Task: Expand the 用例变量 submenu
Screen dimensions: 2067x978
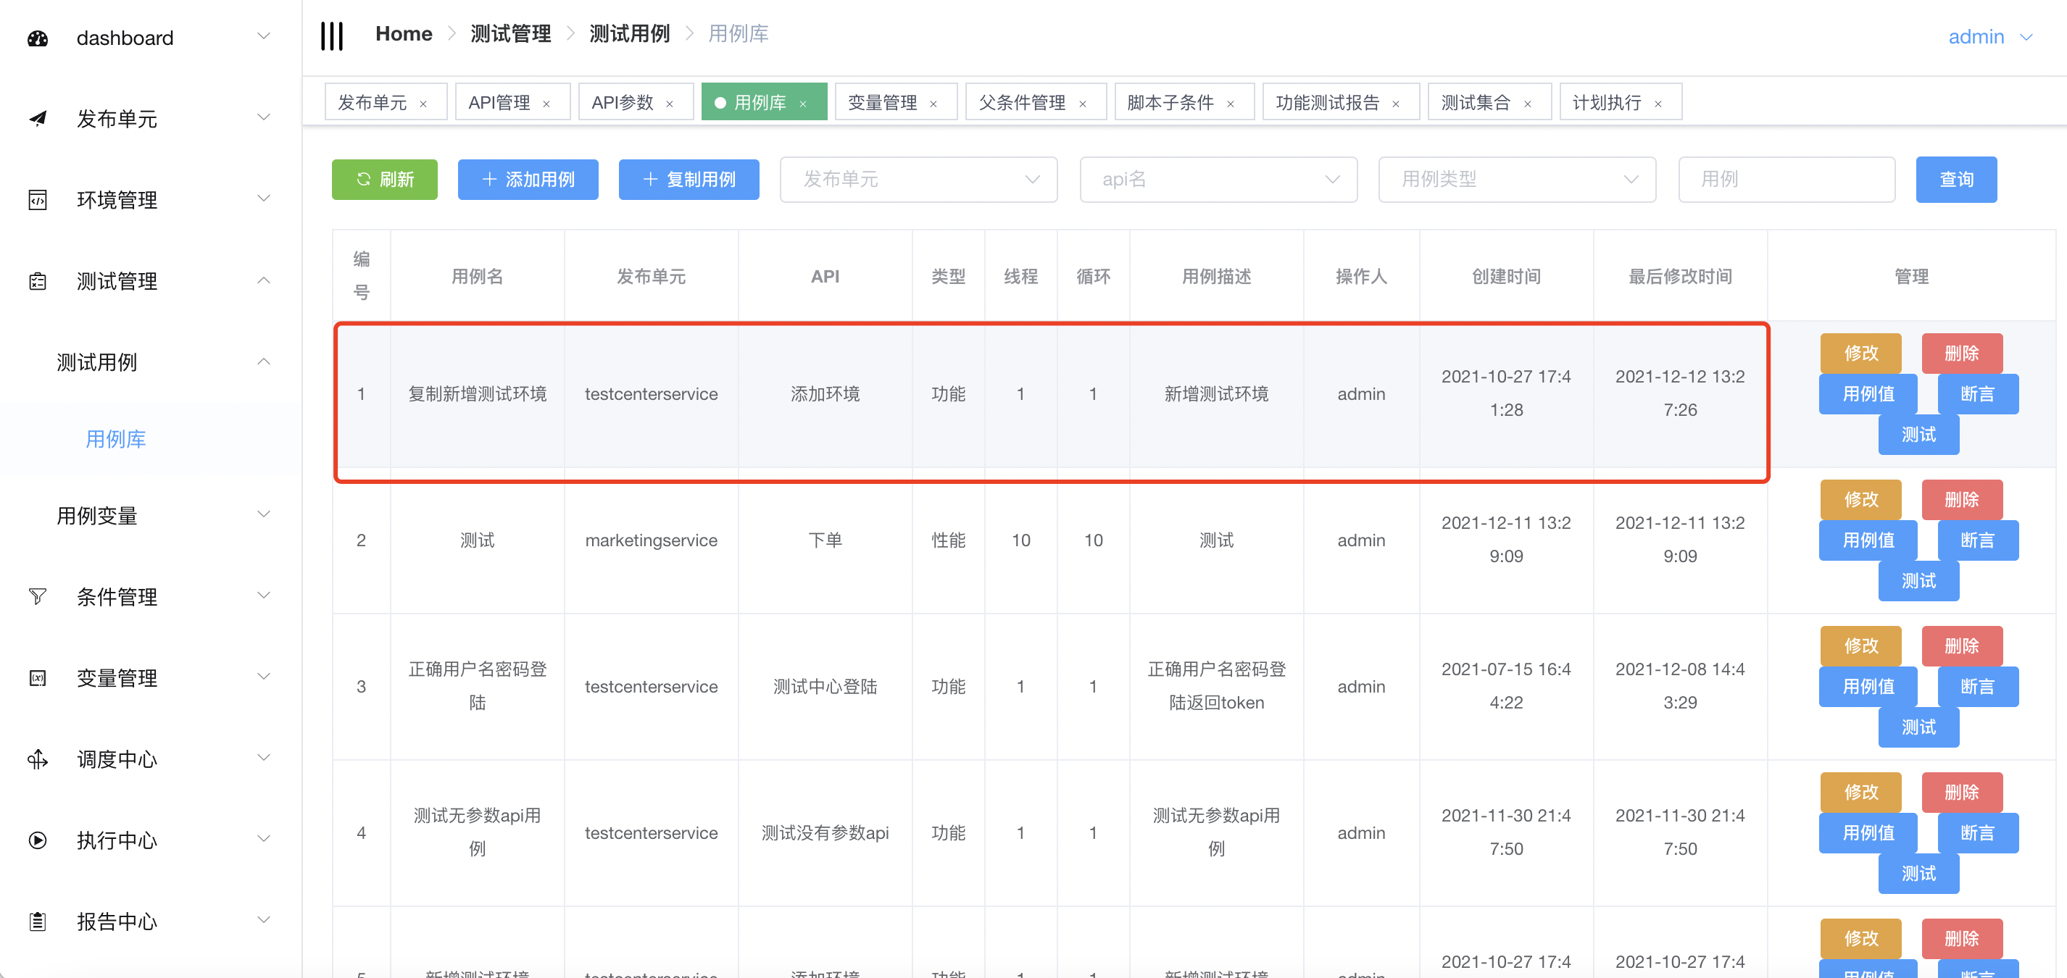Action: point(263,514)
